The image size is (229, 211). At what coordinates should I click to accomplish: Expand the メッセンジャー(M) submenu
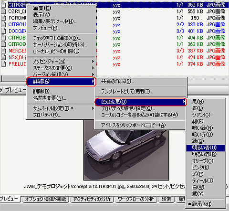point(61,62)
